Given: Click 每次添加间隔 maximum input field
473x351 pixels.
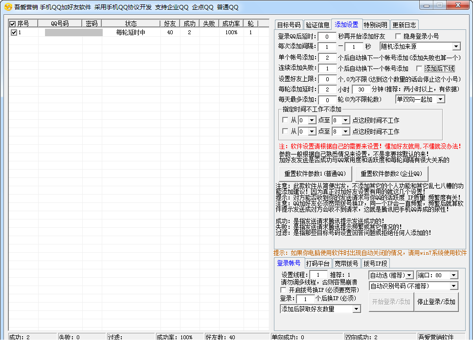Looking at the screenshot, I should click(x=354, y=47).
